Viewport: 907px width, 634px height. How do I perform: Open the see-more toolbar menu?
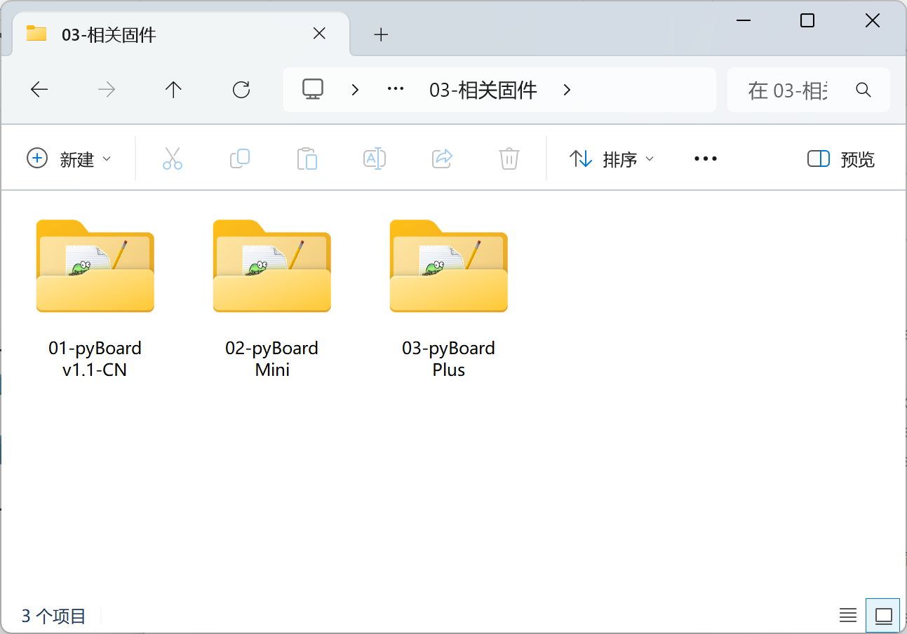click(x=705, y=158)
